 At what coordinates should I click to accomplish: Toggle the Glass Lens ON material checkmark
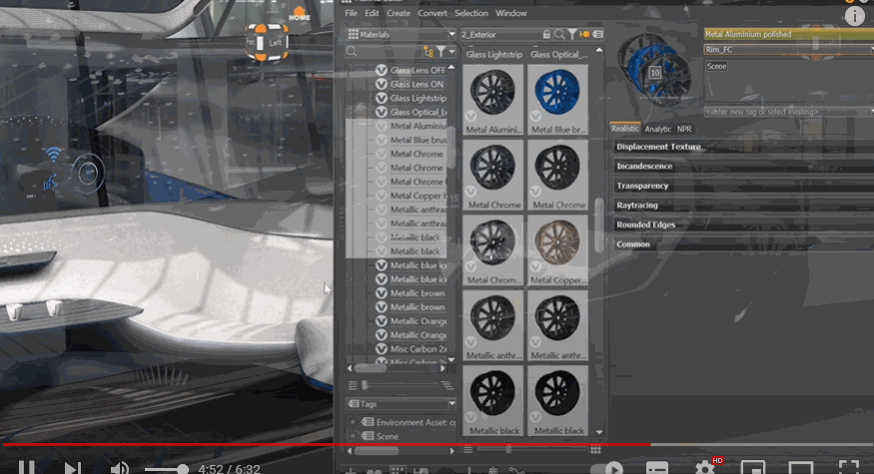point(381,85)
